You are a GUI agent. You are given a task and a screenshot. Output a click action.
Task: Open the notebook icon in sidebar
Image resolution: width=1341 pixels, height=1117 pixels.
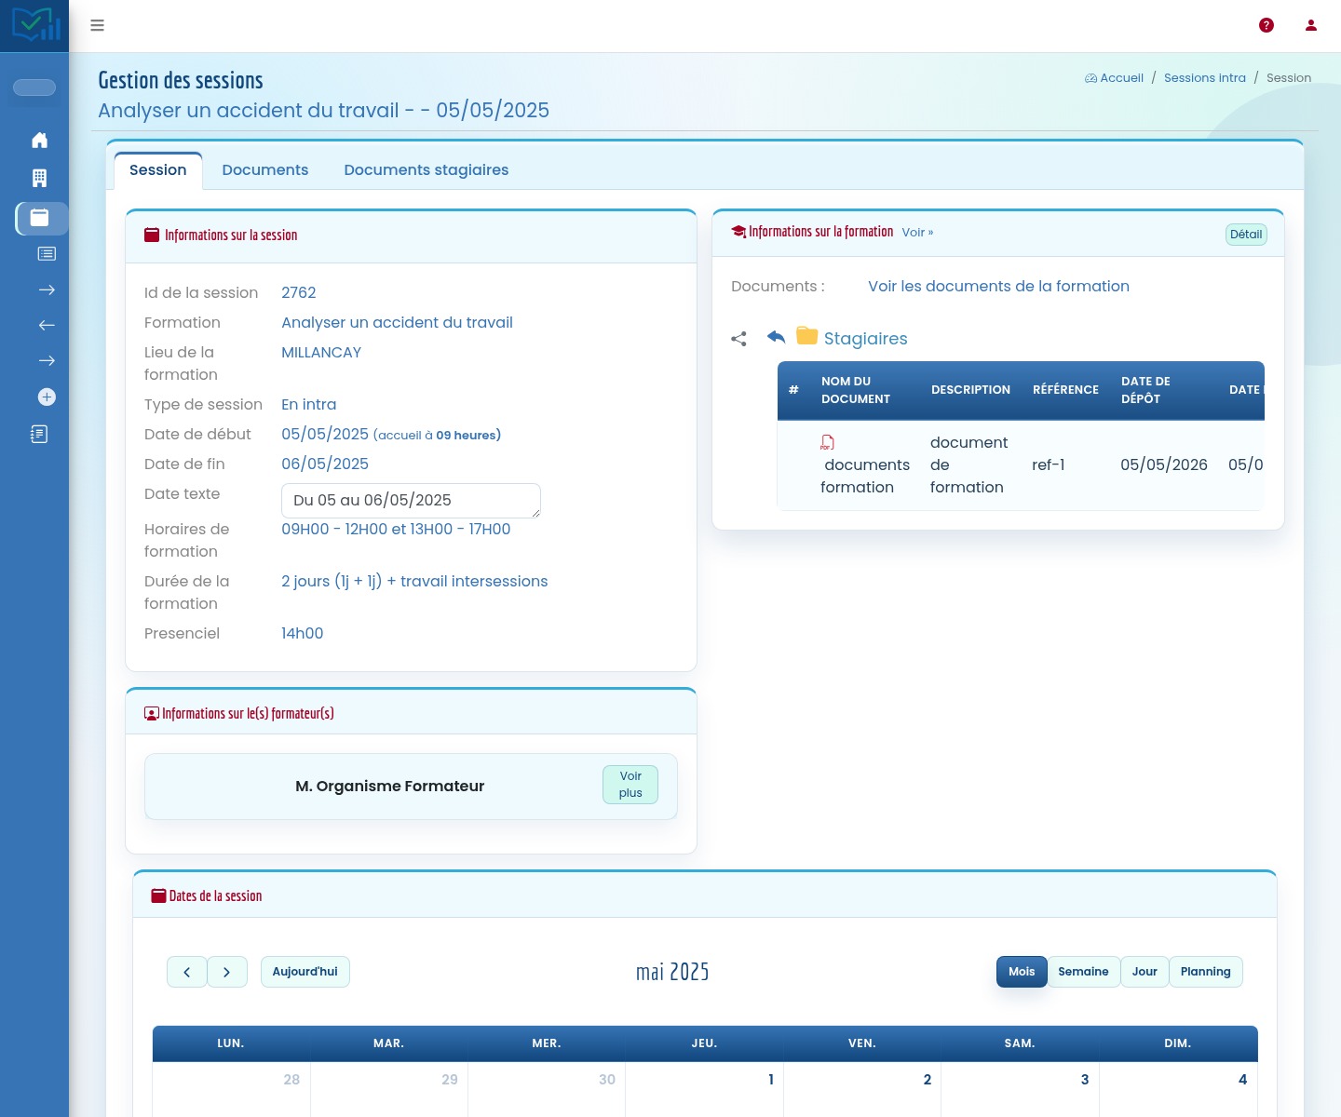click(39, 434)
